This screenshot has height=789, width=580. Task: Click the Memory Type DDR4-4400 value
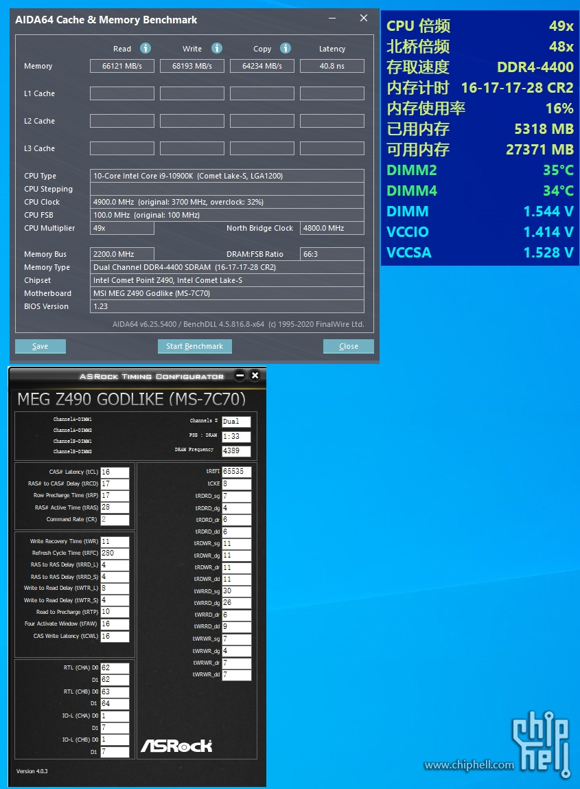click(x=227, y=267)
